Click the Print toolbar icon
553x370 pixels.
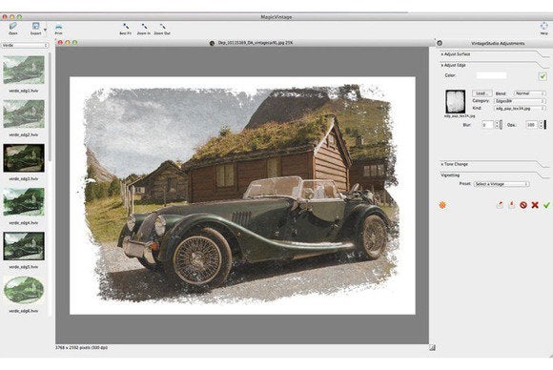58,29
